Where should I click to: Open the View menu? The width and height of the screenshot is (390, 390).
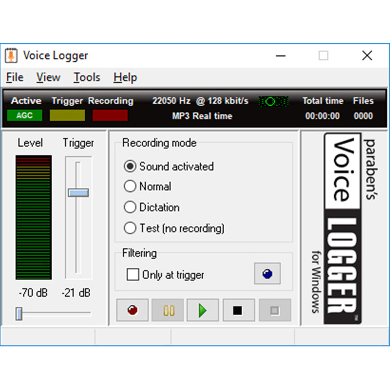click(x=48, y=78)
